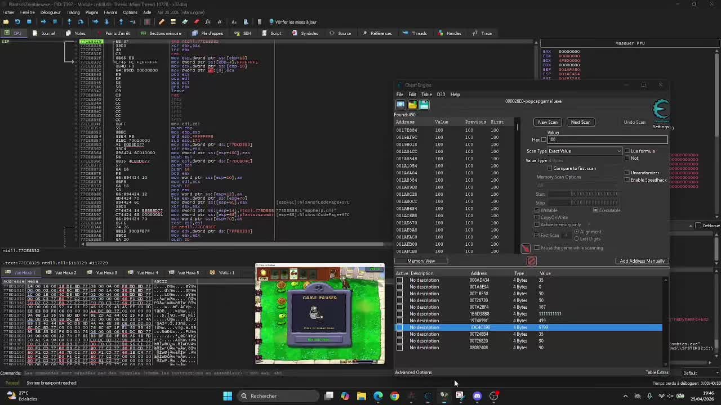
Task: Open Windows Start menu
Action: 228,396
